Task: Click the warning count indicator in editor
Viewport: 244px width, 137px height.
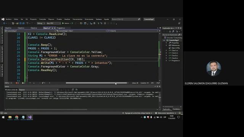Action: tap(24, 83)
